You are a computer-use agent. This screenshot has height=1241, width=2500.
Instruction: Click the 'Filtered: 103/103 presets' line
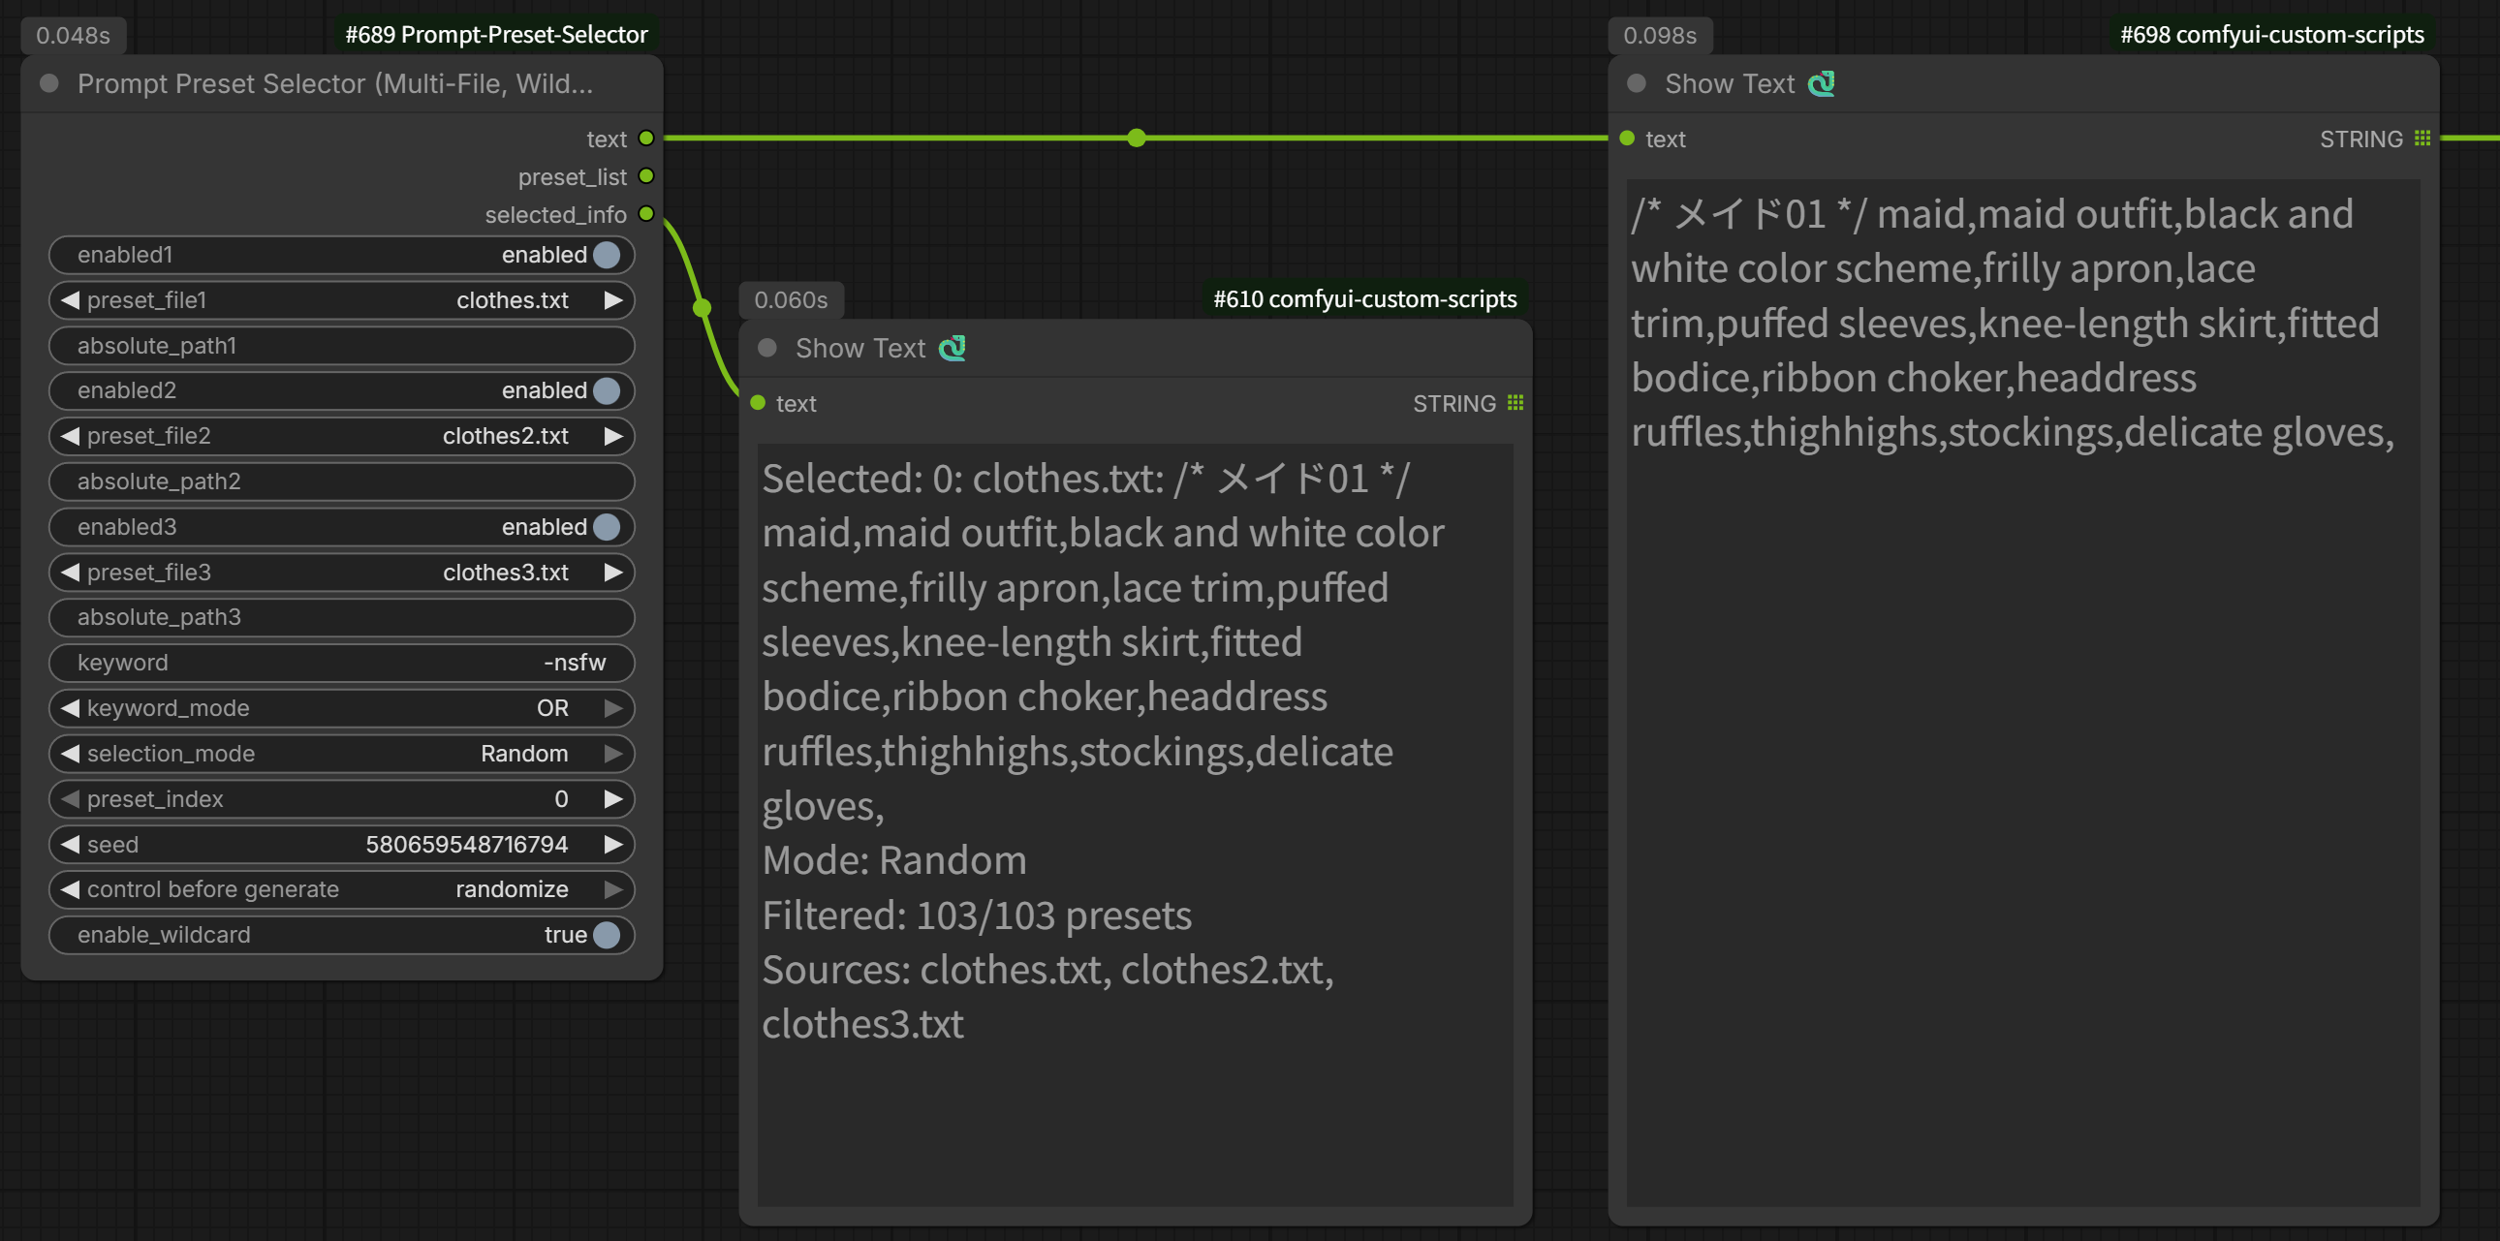pos(977,915)
